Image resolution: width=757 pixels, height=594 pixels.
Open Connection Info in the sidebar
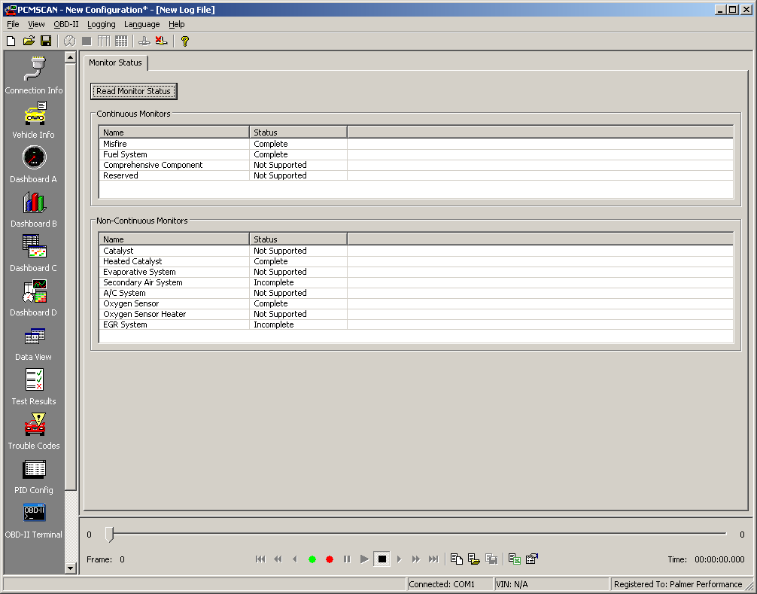tap(34, 75)
